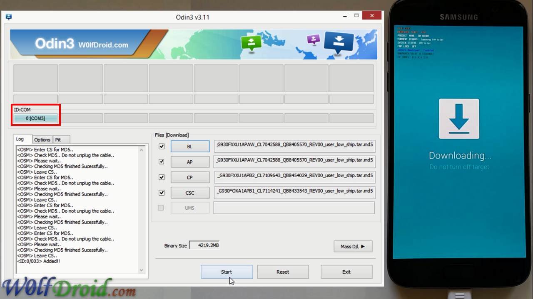
Task: Click the AP file path field
Action: pos(294,162)
